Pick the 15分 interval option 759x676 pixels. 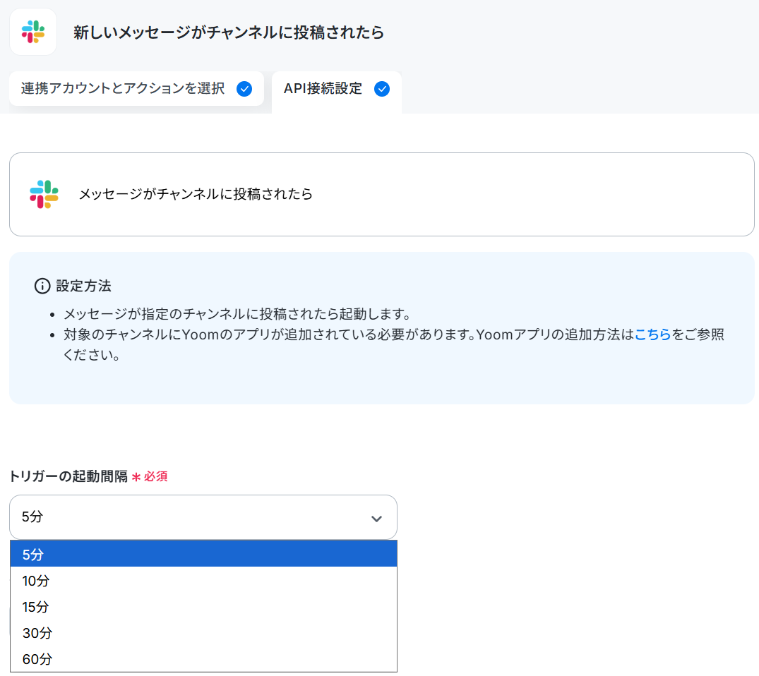click(x=203, y=606)
